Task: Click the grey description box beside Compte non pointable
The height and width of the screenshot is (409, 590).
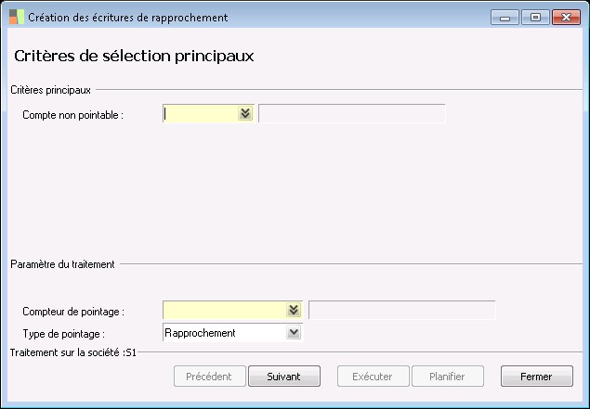Action: (x=352, y=114)
